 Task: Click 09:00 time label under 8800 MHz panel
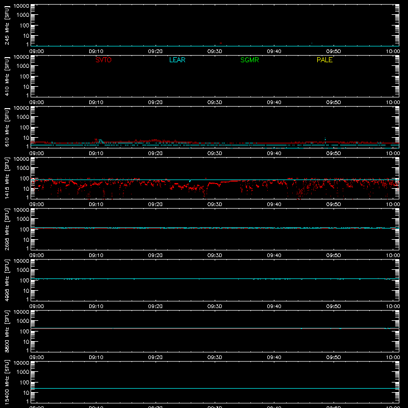coord(37,358)
